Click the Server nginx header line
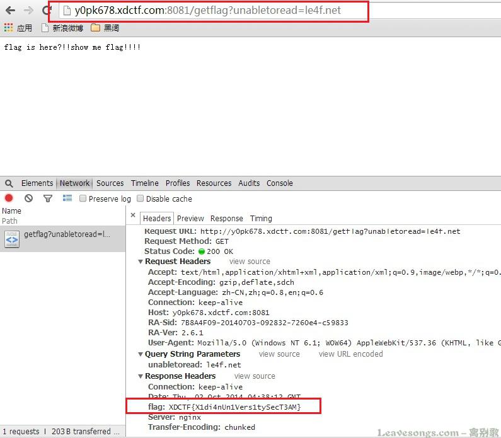 (175, 417)
